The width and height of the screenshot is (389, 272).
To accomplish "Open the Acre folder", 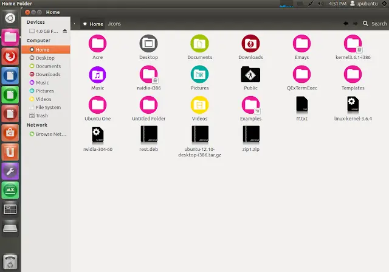I will [97, 44].
